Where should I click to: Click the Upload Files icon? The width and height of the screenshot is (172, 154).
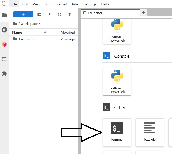[49, 14]
